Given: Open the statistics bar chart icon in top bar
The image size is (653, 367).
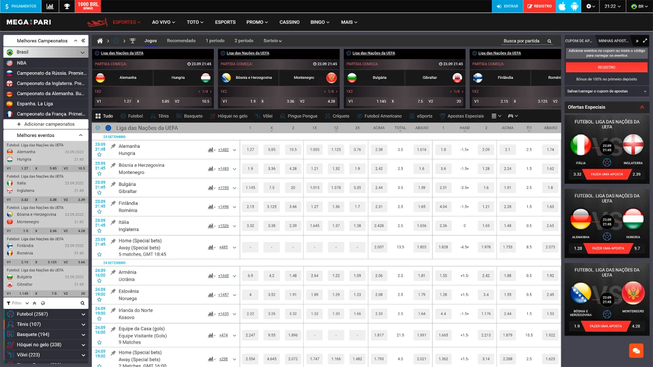Looking at the screenshot, I should [x=50, y=6].
